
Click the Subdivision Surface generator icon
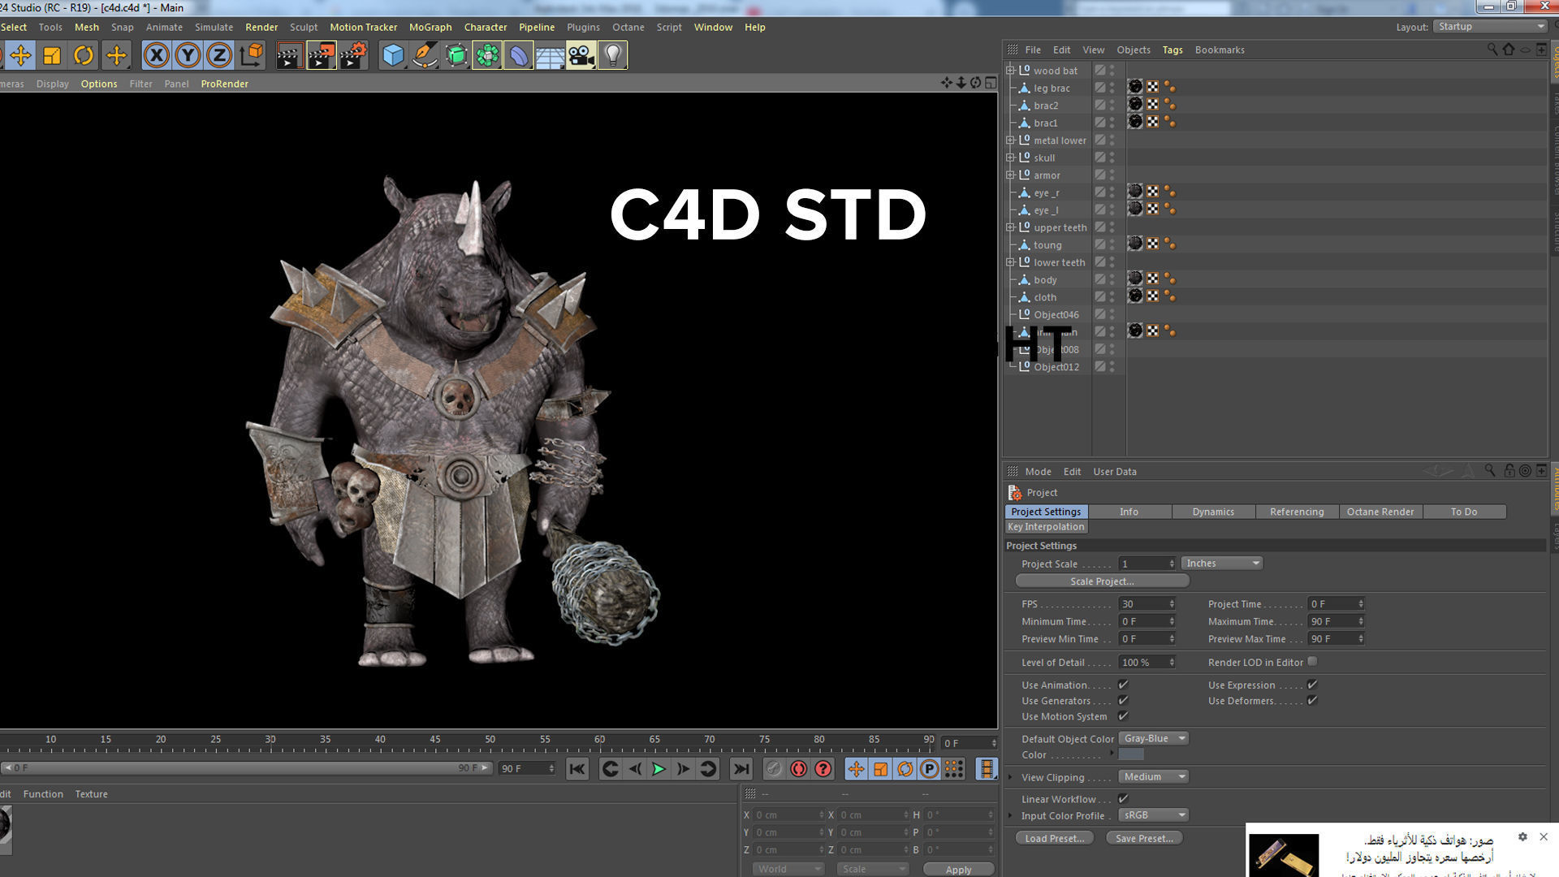point(456,55)
